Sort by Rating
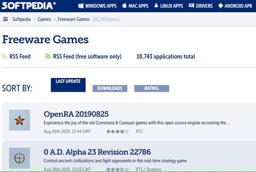This screenshot has height=172, width=256. [x=151, y=88]
